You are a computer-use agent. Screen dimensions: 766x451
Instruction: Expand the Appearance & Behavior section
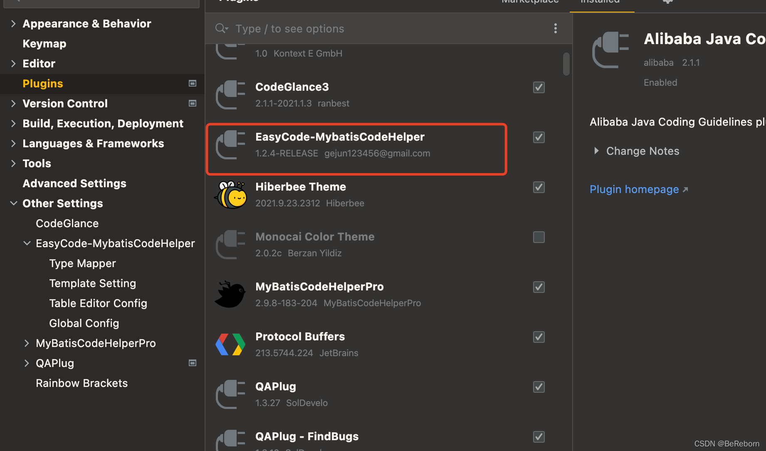(13, 24)
